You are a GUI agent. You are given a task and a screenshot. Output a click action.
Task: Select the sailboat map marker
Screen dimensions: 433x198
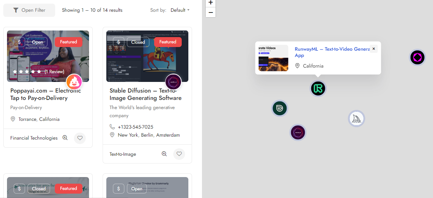(x=356, y=119)
